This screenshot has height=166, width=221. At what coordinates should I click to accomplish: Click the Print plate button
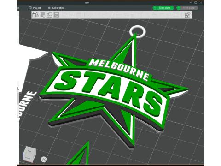coord(189,8)
